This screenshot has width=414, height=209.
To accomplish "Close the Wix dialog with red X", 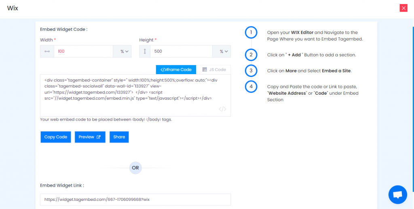I will [403, 8].
